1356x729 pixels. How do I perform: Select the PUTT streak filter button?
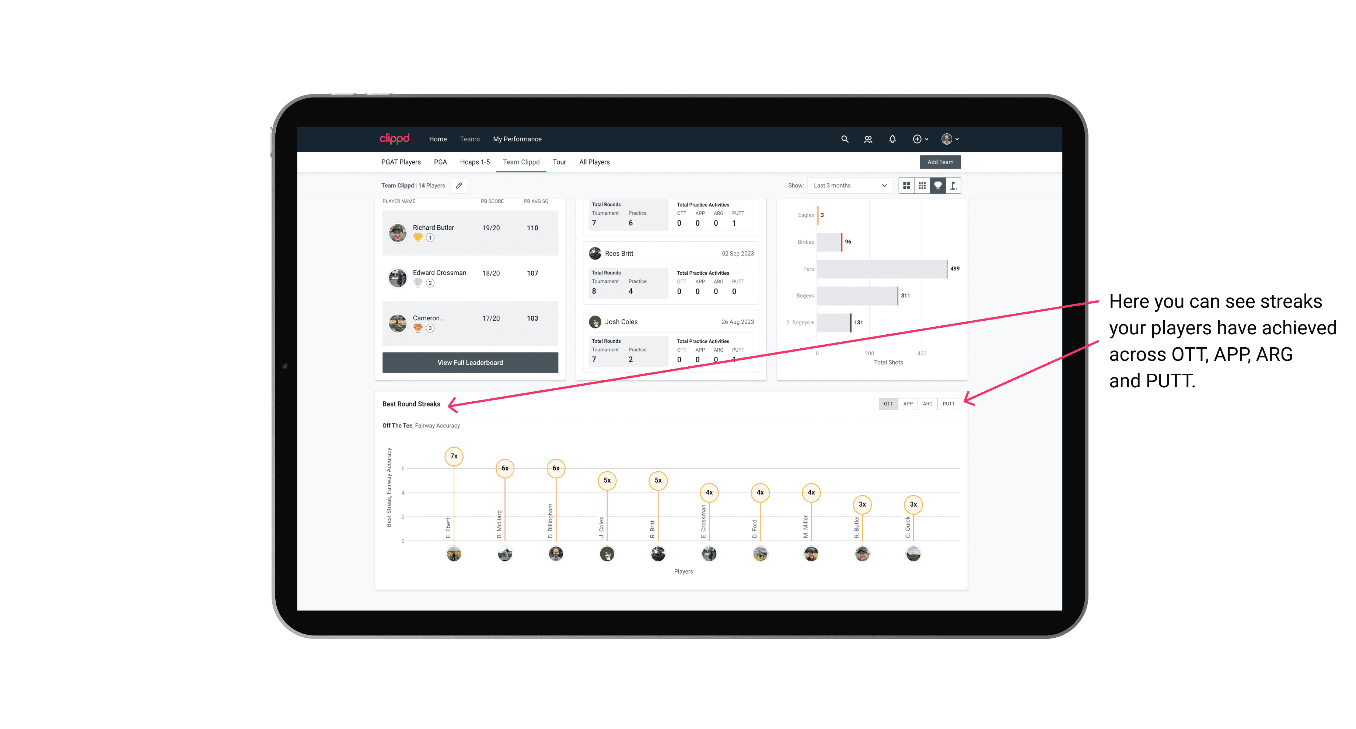(948, 404)
